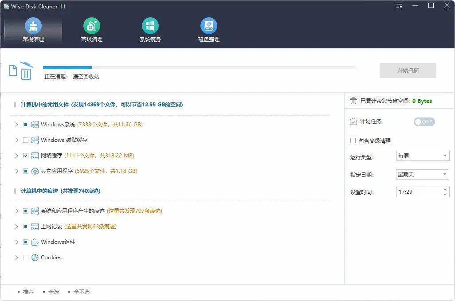Click the calendar icon beside 计划任务
The image size is (455, 301).
[353, 121]
